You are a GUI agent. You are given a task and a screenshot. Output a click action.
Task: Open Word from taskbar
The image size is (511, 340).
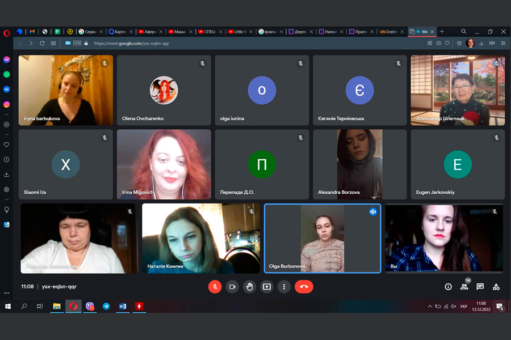[123, 306]
